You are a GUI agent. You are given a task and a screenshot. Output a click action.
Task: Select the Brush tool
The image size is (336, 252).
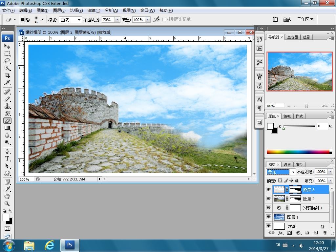[7, 99]
